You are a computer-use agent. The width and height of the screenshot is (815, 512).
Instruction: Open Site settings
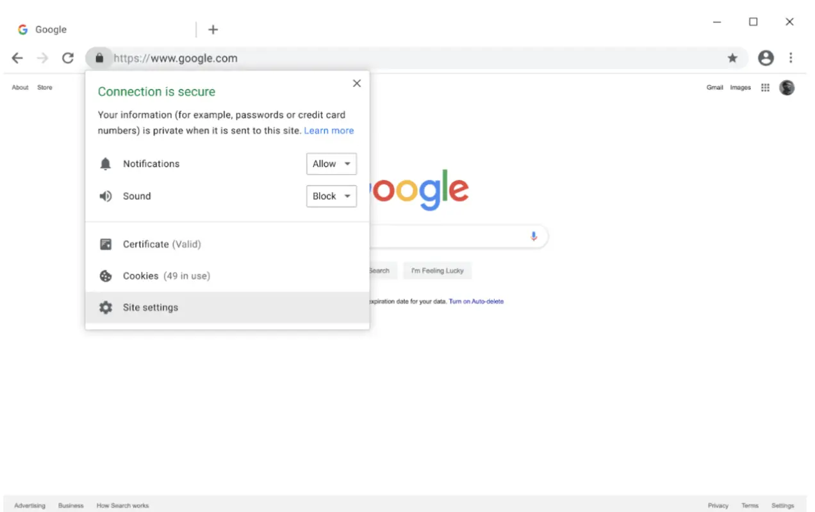151,307
